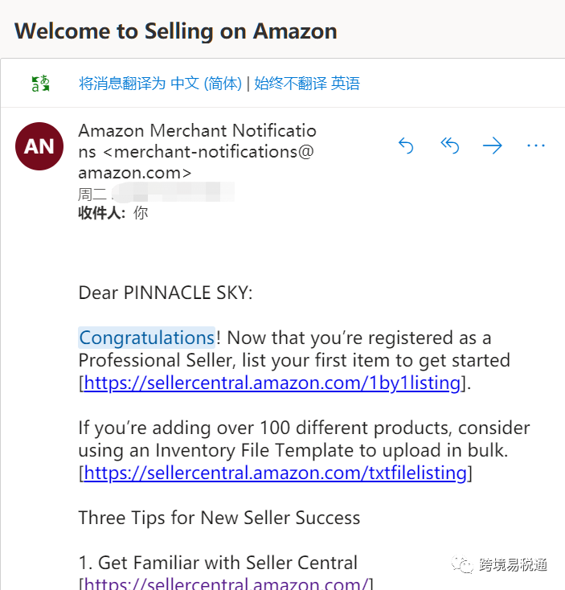Viewport: 565px width, 590px height.
Task: Click the AN sender avatar
Action: [x=39, y=146]
